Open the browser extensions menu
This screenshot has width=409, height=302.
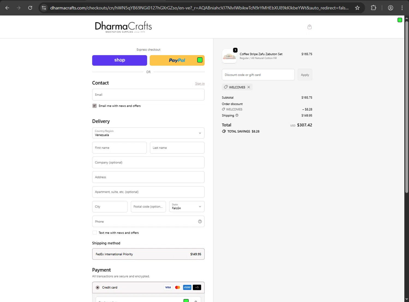374,8
